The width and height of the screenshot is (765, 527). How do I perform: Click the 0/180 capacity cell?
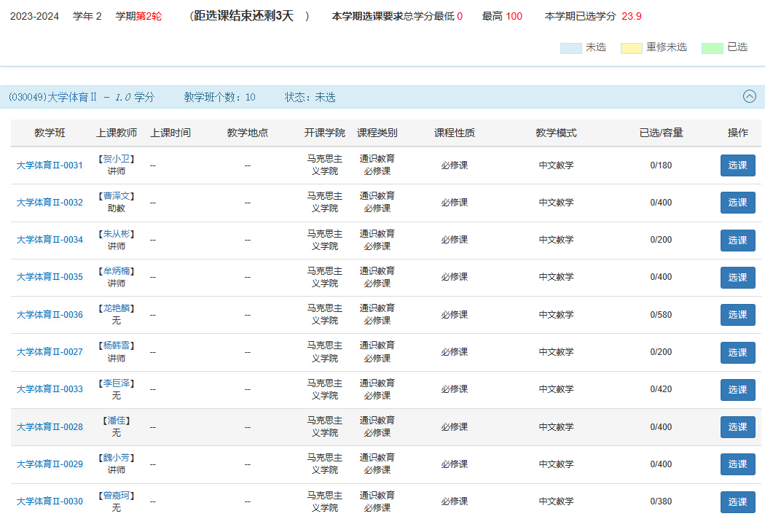pos(661,165)
